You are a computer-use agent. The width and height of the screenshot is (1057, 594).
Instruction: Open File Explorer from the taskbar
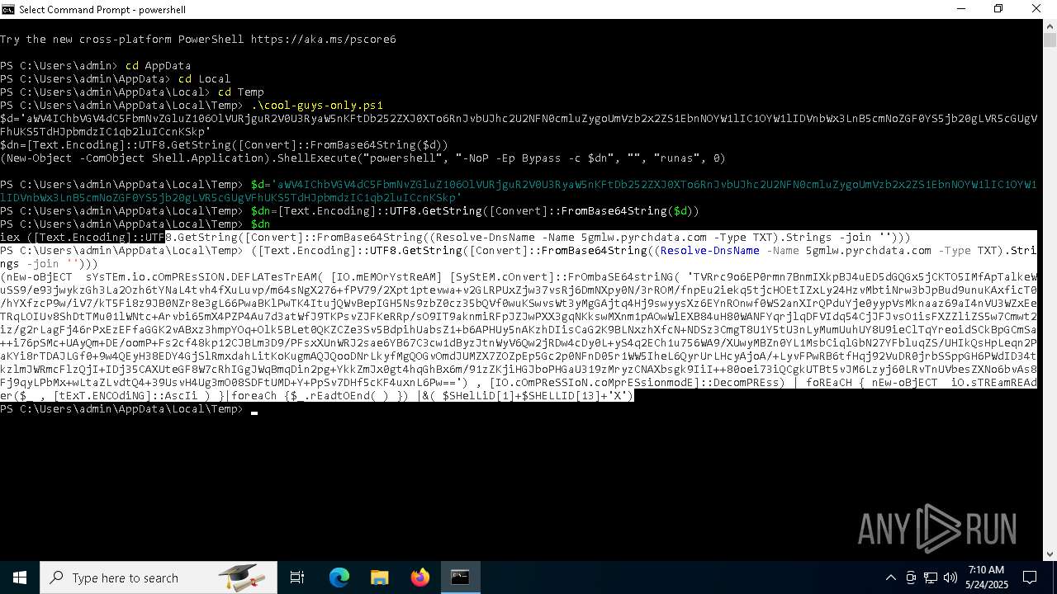380,577
